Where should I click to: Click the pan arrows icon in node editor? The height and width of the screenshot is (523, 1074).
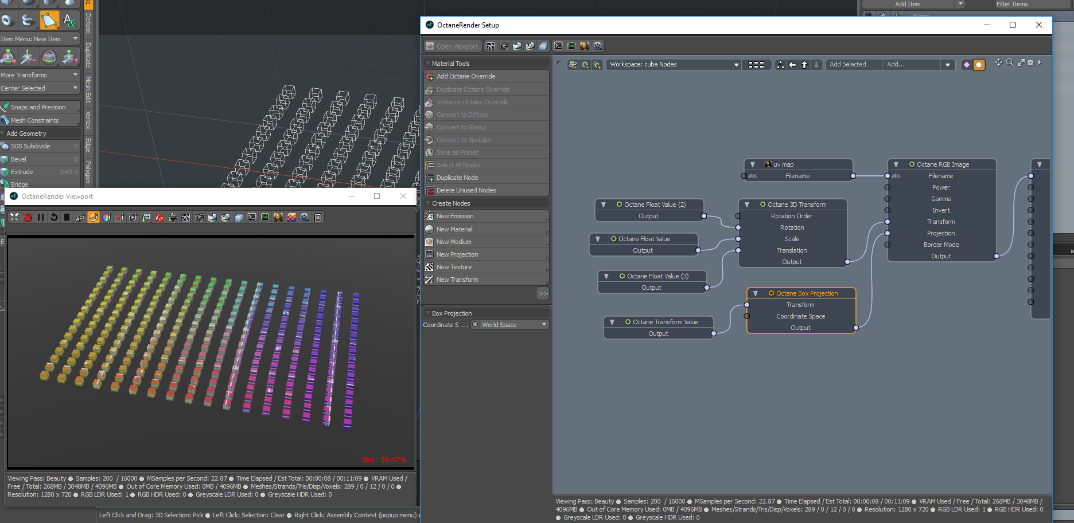pos(999,62)
